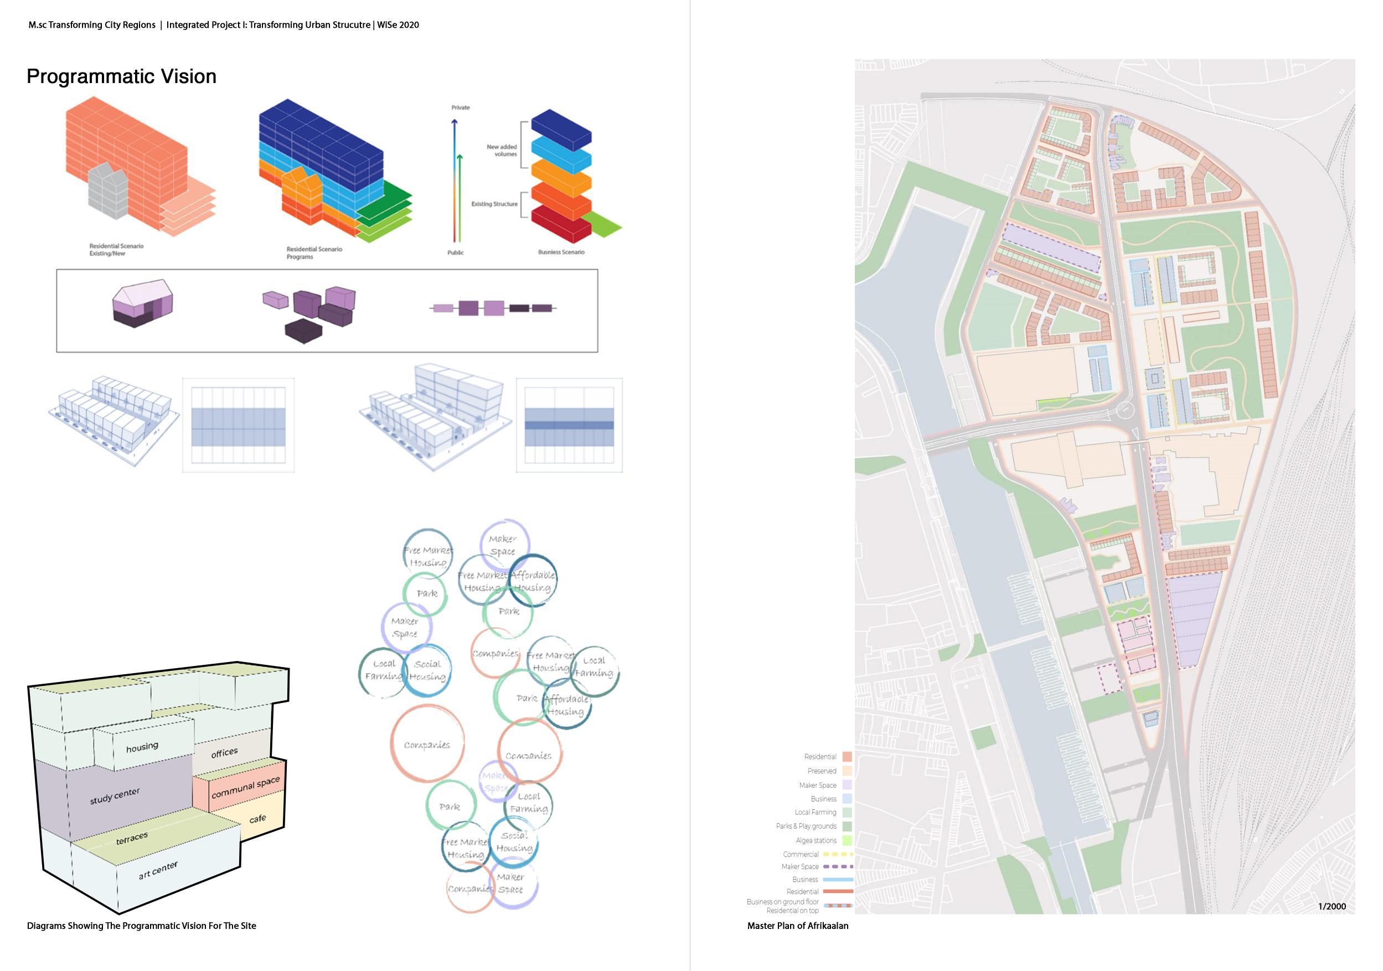The width and height of the screenshot is (1383, 971).
Task: Click the Residential legend color swatch
Action: point(847,757)
